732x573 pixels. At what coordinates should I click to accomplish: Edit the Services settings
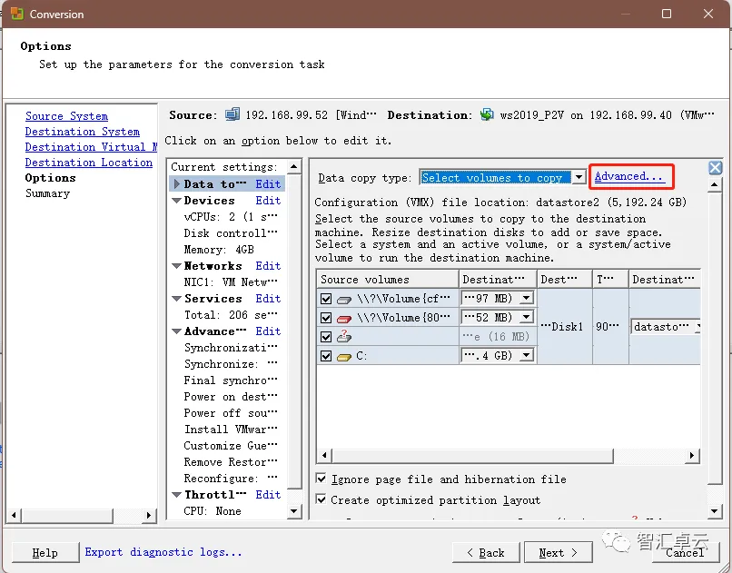tap(268, 298)
